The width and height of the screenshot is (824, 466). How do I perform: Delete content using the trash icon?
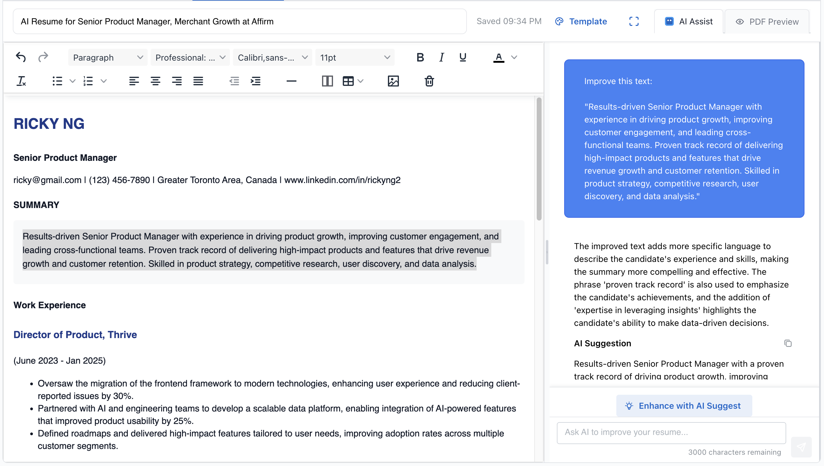tap(429, 81)
